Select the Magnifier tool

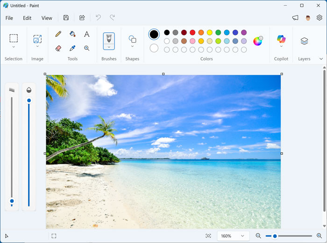[86, 48]
